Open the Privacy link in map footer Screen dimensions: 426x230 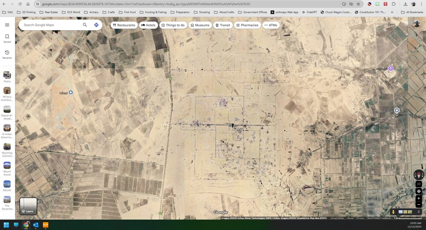(x=360, y=218)
